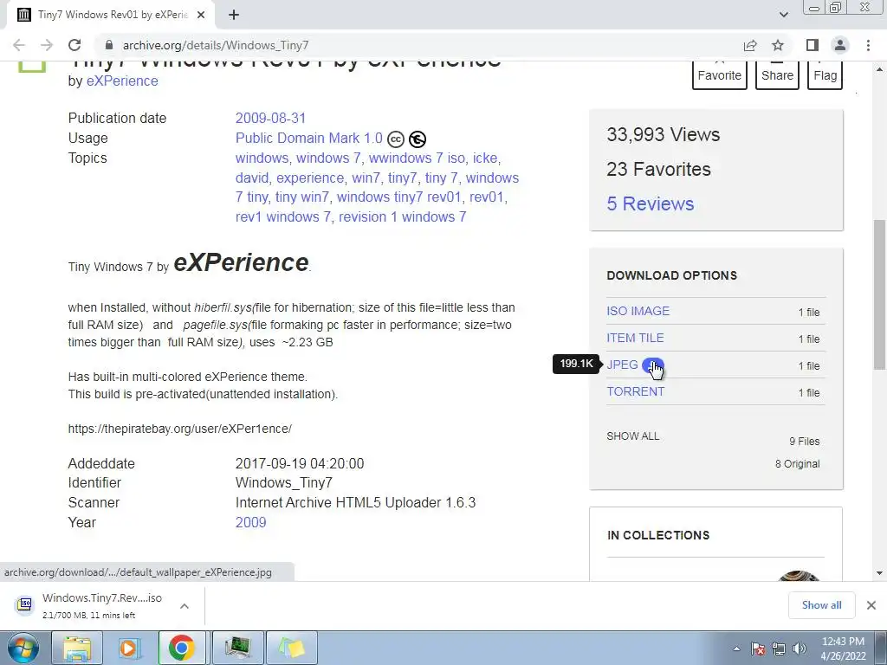Open the 'experience' topic link
The height and width of the screenshot is (665, 887).
310,178
